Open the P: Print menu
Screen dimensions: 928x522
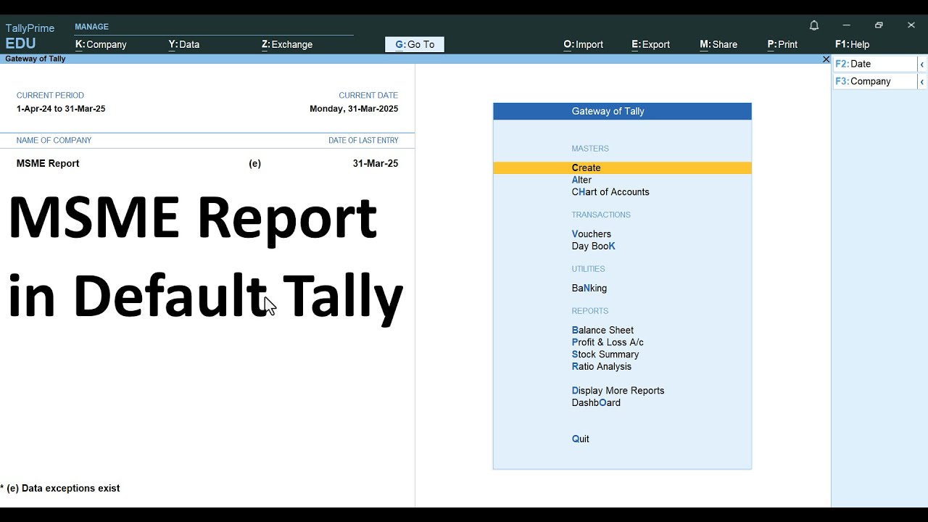pos(782,44)
